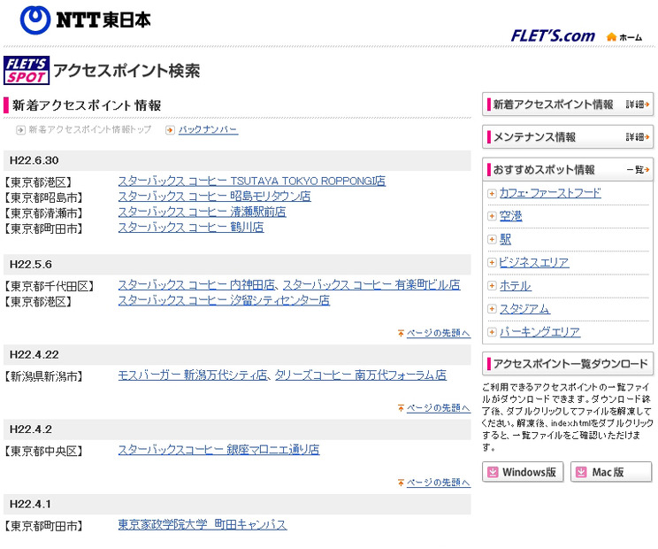Click the 【東京都千代田区】 area label
The height and width of the screenshot is (549, 658).
(x=50, y=287)
